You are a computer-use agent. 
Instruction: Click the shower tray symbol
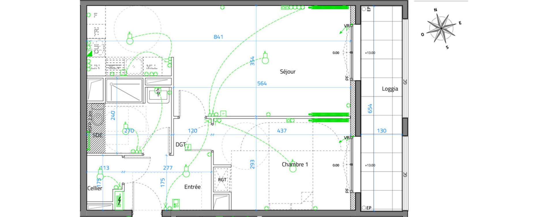124,90
